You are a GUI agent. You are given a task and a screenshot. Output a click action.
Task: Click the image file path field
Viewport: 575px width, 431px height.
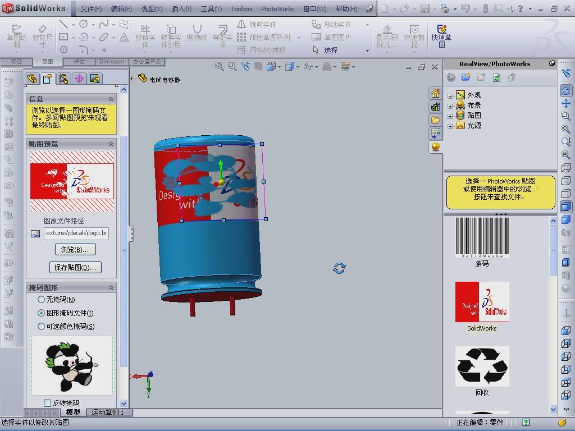click(x=76, y=233)
